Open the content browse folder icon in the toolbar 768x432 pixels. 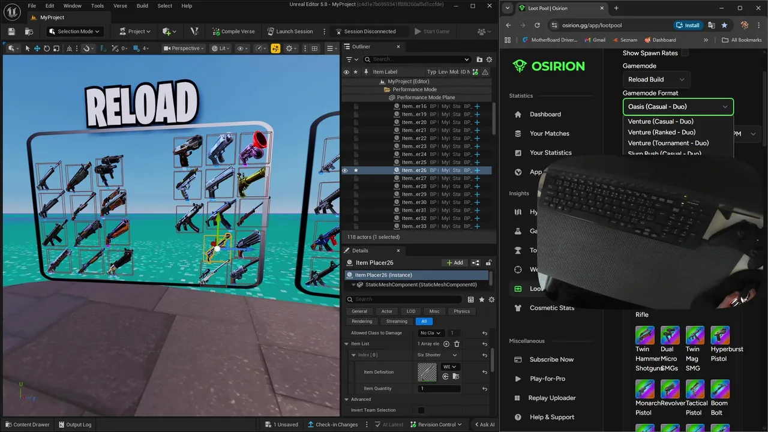(29, 31)
